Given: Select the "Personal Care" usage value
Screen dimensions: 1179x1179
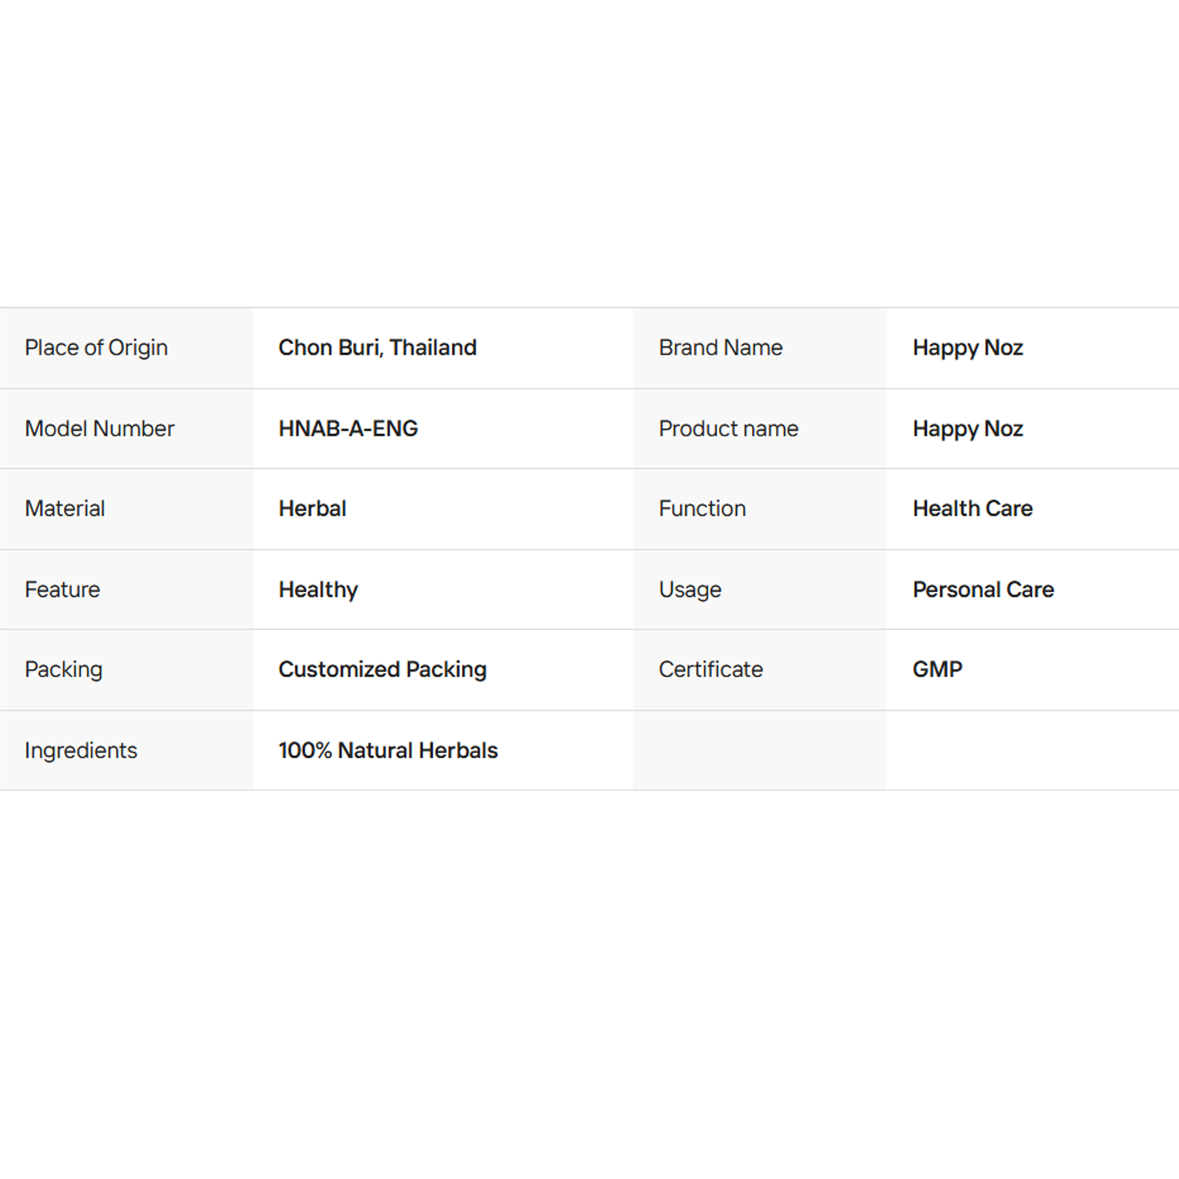Looking at the screenshot, I should pyautogui.click(x=983, y=589).
